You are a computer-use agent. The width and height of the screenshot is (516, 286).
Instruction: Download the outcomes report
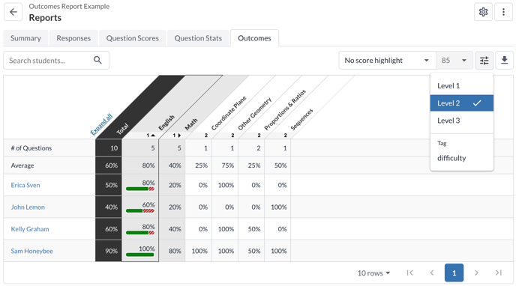pos(504,61)
